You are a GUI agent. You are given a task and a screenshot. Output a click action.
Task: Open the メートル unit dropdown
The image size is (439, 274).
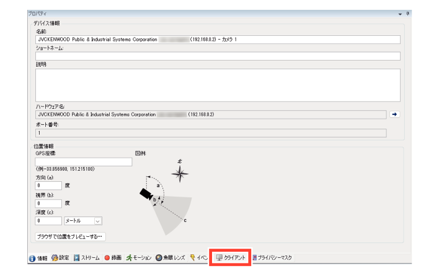coord(83,221)
